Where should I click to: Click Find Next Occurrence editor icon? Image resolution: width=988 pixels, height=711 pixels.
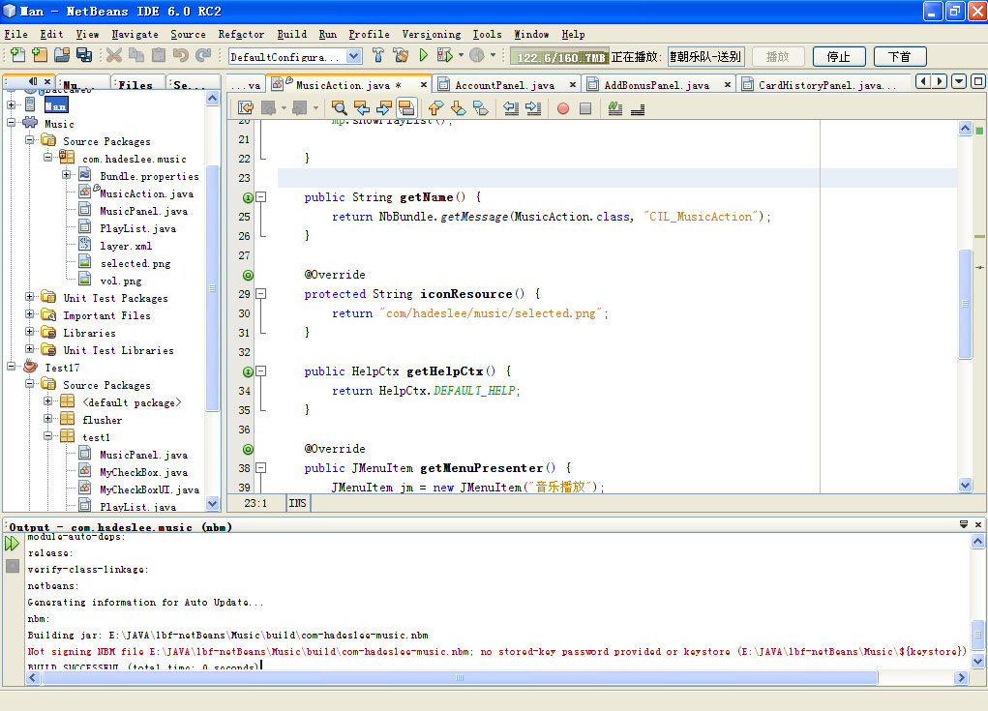pyautogui.click(x=384, y=108)
